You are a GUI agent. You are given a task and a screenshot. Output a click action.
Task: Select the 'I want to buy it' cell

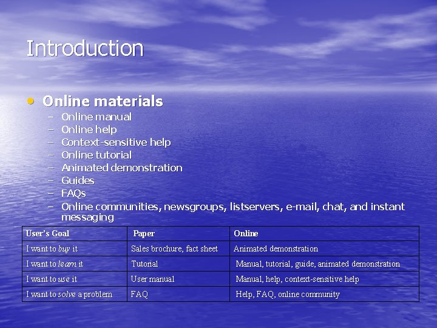[75, 248]
